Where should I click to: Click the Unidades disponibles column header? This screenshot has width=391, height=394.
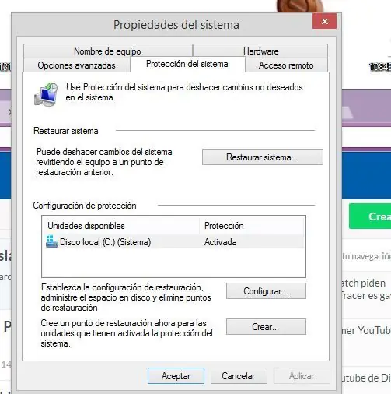tap(120, 226)
